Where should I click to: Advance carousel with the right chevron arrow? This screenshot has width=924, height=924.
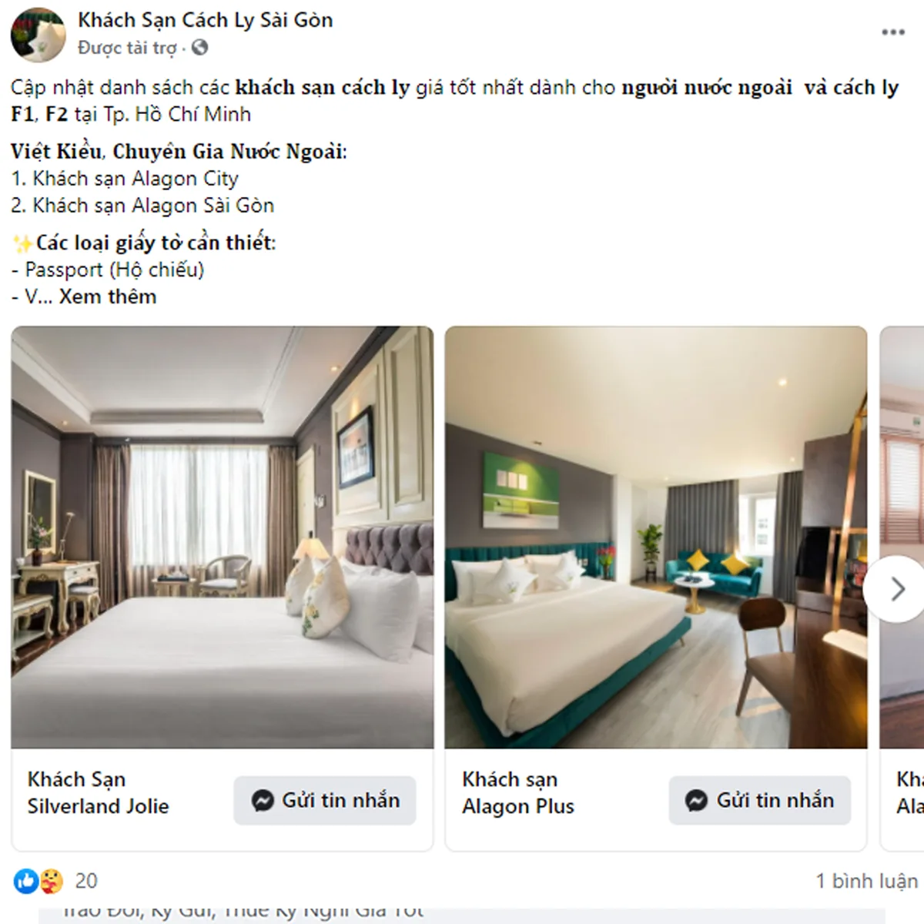[896, 589]
